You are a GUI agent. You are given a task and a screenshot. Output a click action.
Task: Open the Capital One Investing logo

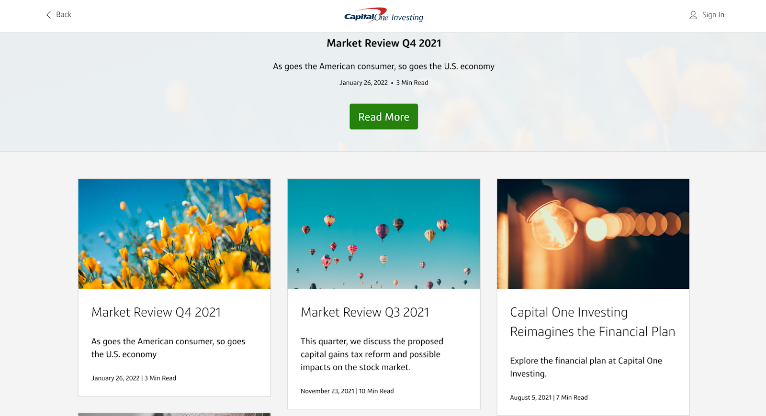[x=383, y=15]
